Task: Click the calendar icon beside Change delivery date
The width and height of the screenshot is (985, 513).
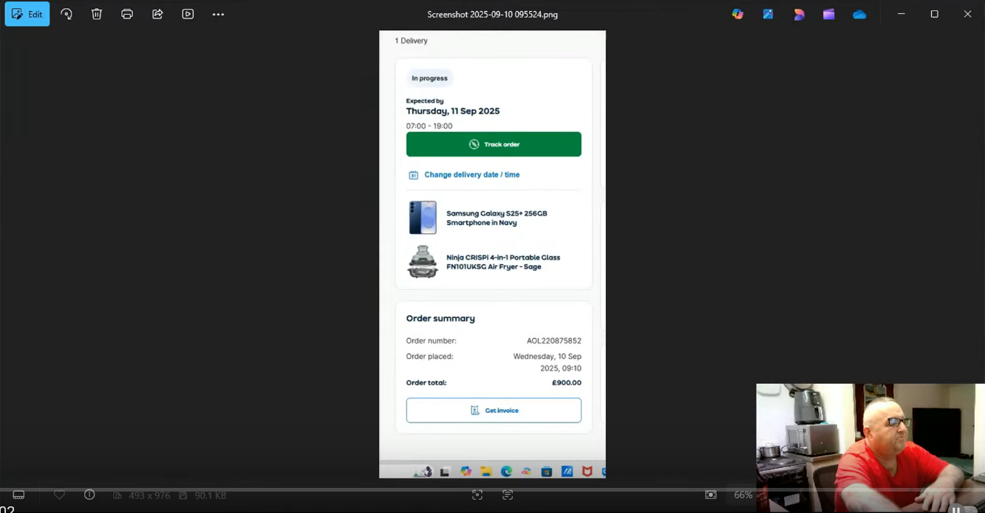Action: click(413, 175)
